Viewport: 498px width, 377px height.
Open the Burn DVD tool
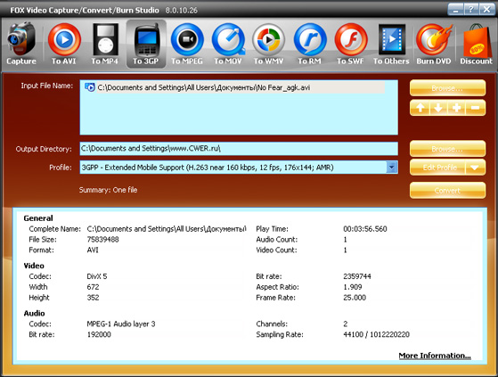pyautogui.click(x=434, y=44)
